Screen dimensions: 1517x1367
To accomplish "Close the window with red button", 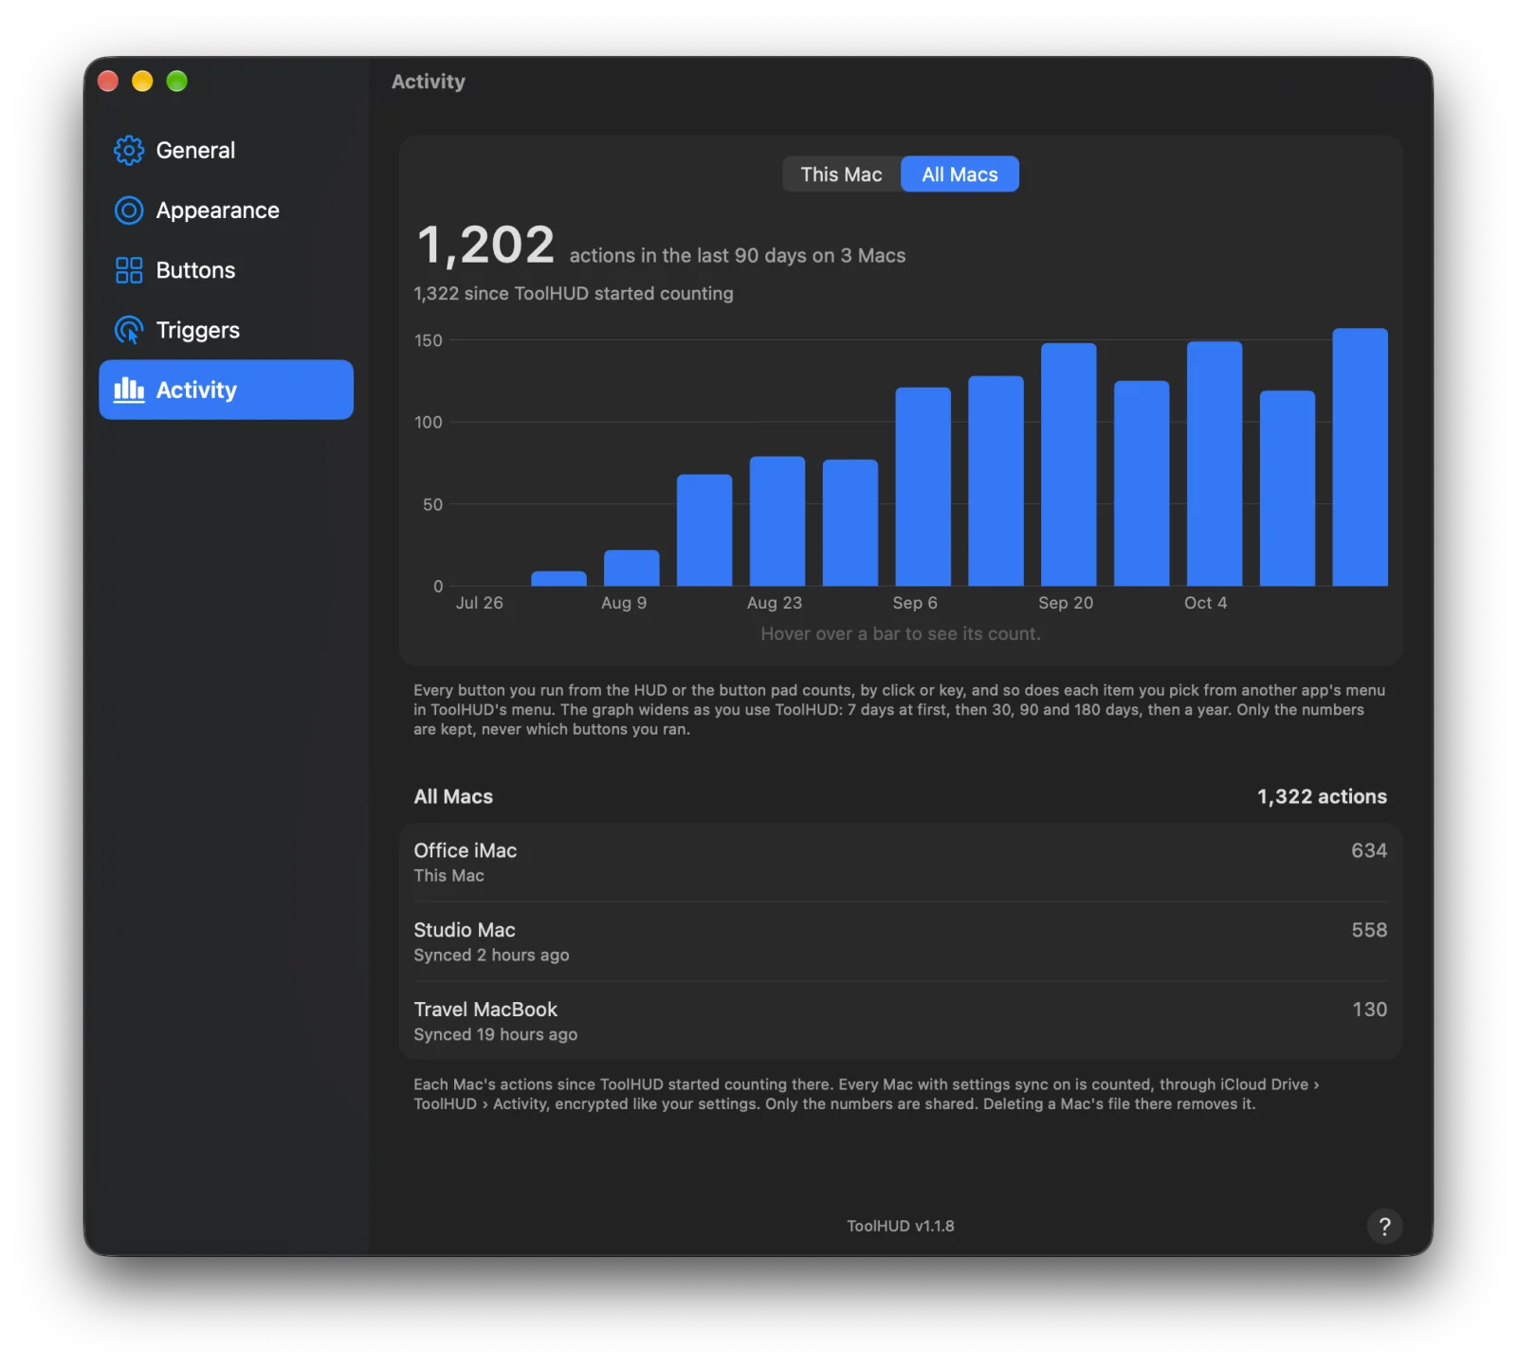I will coord(108,82).
